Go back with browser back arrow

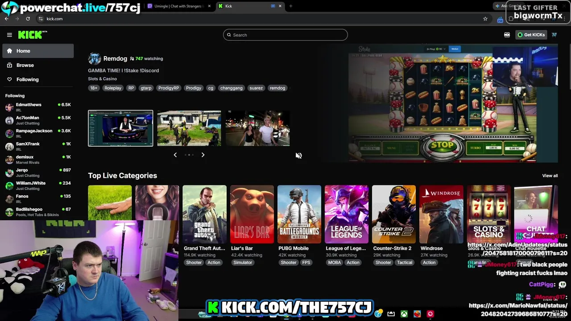[x=6, y=19]
